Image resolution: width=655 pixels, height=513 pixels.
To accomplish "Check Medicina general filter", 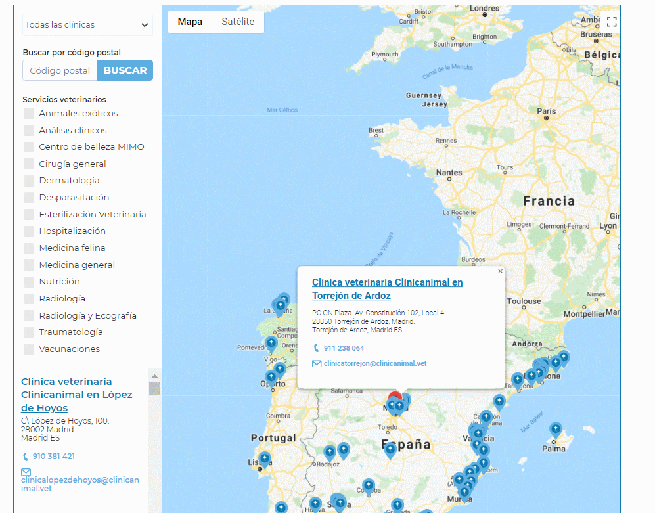I will (x=29, y=265).
